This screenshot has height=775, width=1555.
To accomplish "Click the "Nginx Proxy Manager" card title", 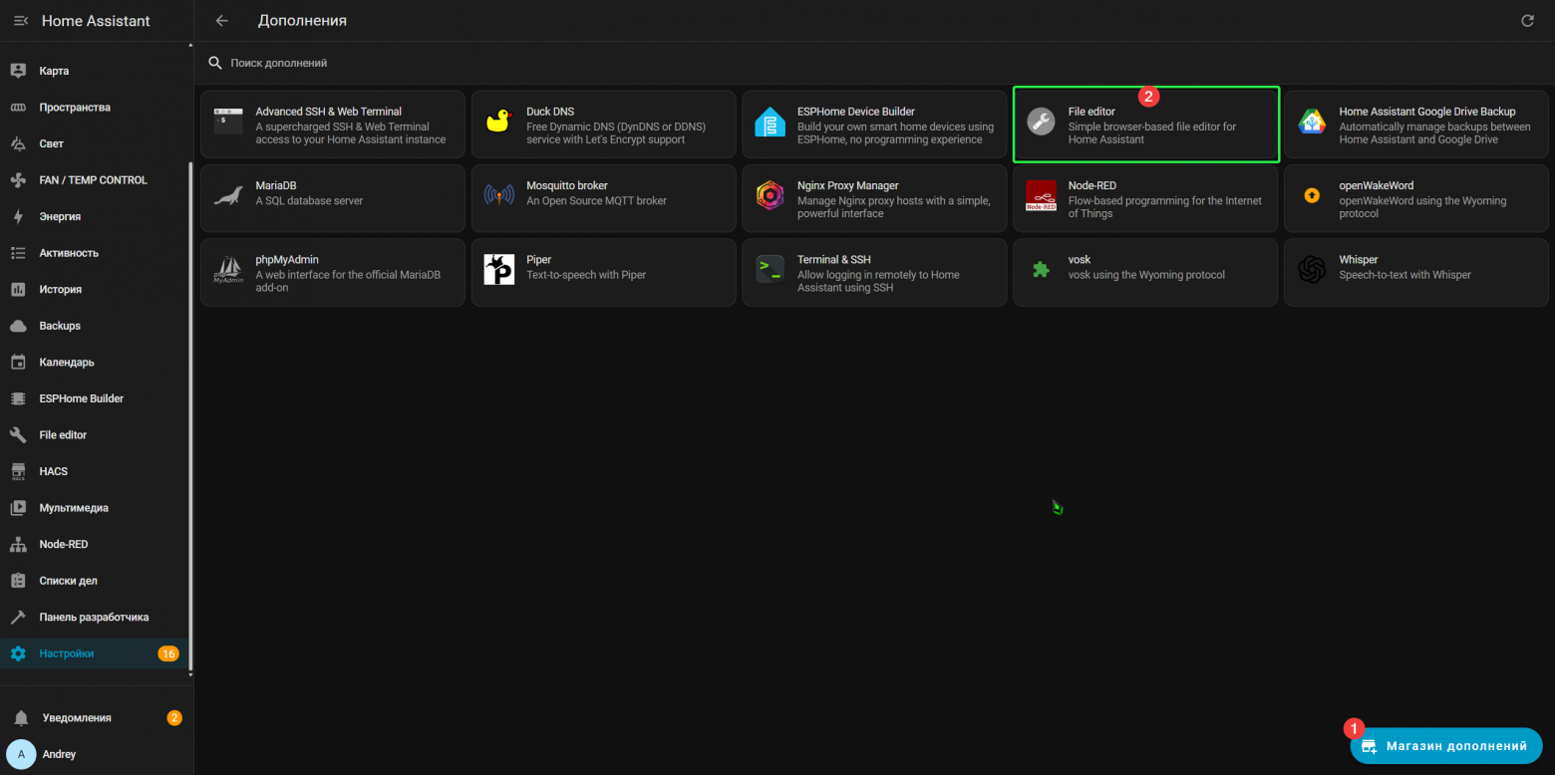I will (x=848, y=185).
